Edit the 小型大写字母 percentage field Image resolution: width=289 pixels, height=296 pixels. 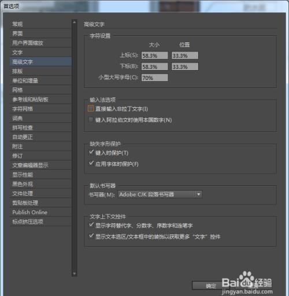[x=154, y=78]
